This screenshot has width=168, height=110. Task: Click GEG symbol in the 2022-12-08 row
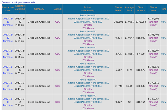click(x=57, y=54)
